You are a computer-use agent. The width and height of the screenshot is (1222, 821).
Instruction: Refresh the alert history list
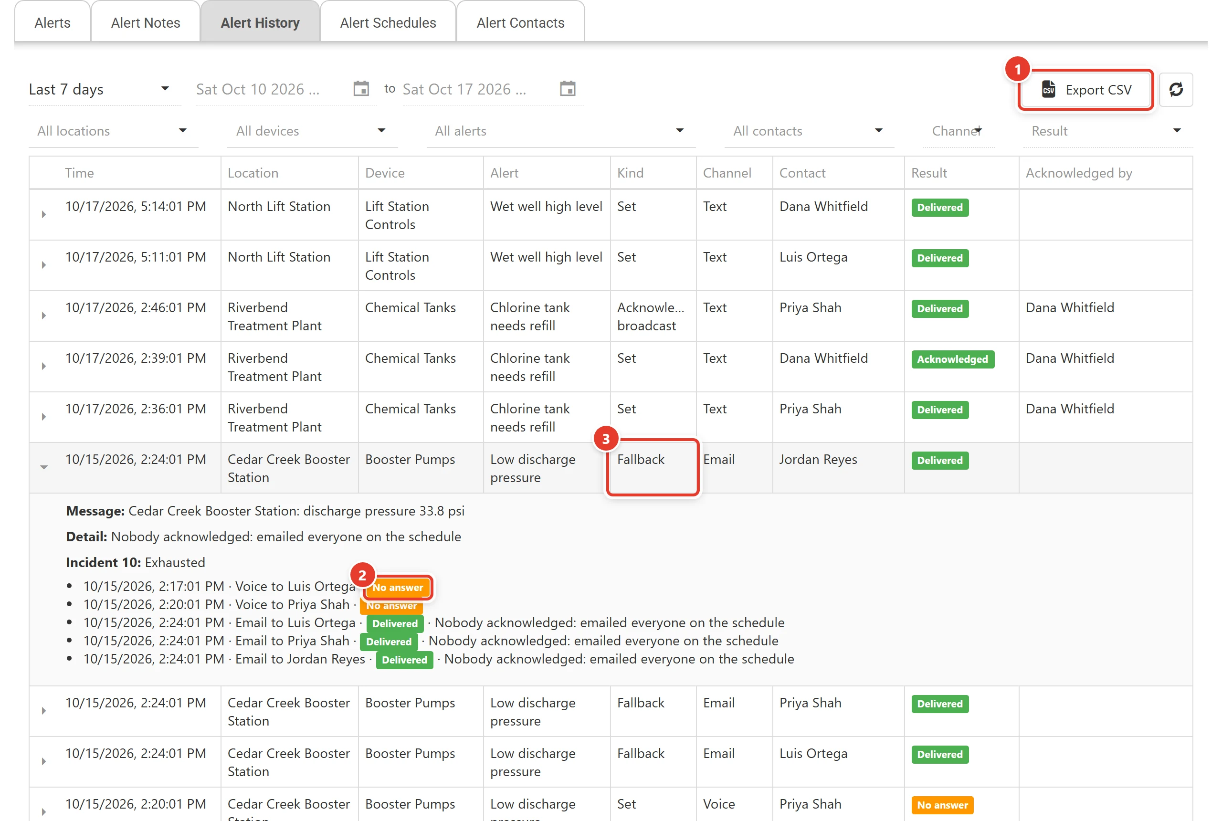click(1176, 90)
